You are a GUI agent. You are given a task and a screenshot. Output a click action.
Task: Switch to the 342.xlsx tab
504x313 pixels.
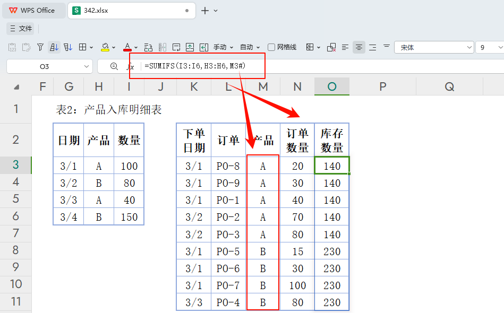coord(132,11)
